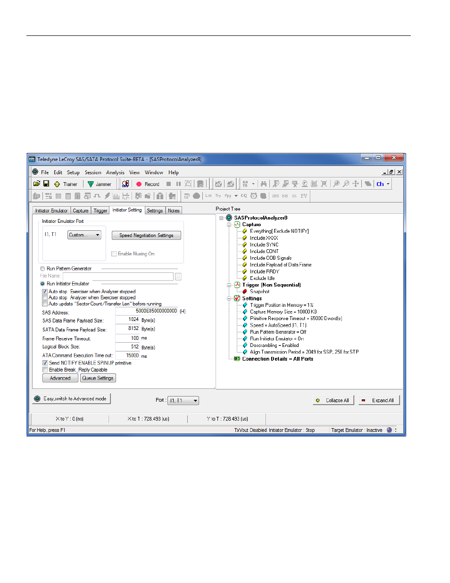The image size is (450, 583).
Task: Click the alarm clock icon in second toolbar
Action: point(254,195)
